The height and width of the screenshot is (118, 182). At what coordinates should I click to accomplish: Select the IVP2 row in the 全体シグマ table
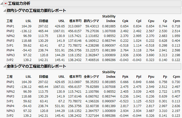click(11, 116)
